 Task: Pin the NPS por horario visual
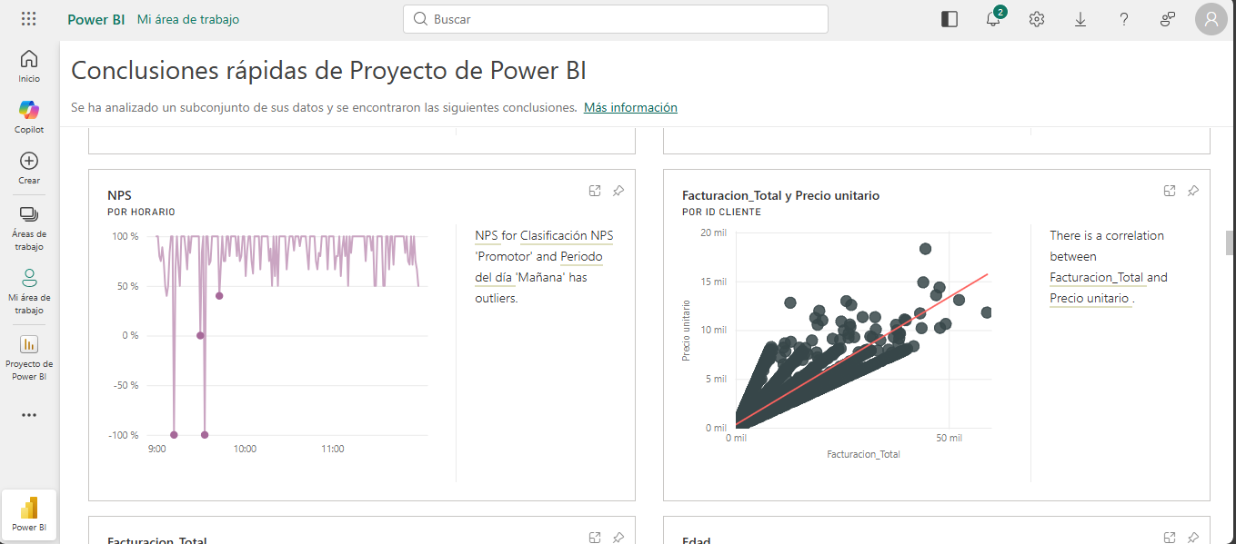618,191
